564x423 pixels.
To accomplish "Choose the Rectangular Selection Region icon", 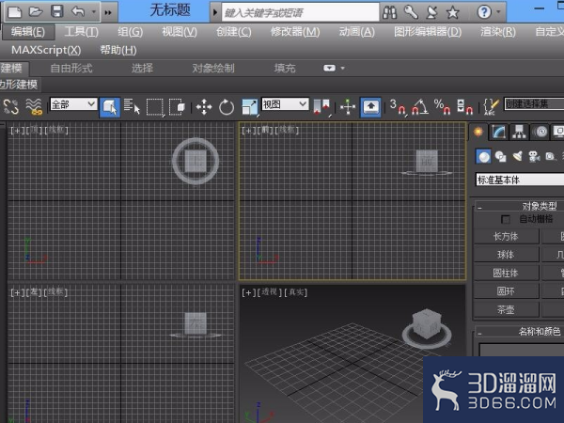I will (x=155, y=107).
